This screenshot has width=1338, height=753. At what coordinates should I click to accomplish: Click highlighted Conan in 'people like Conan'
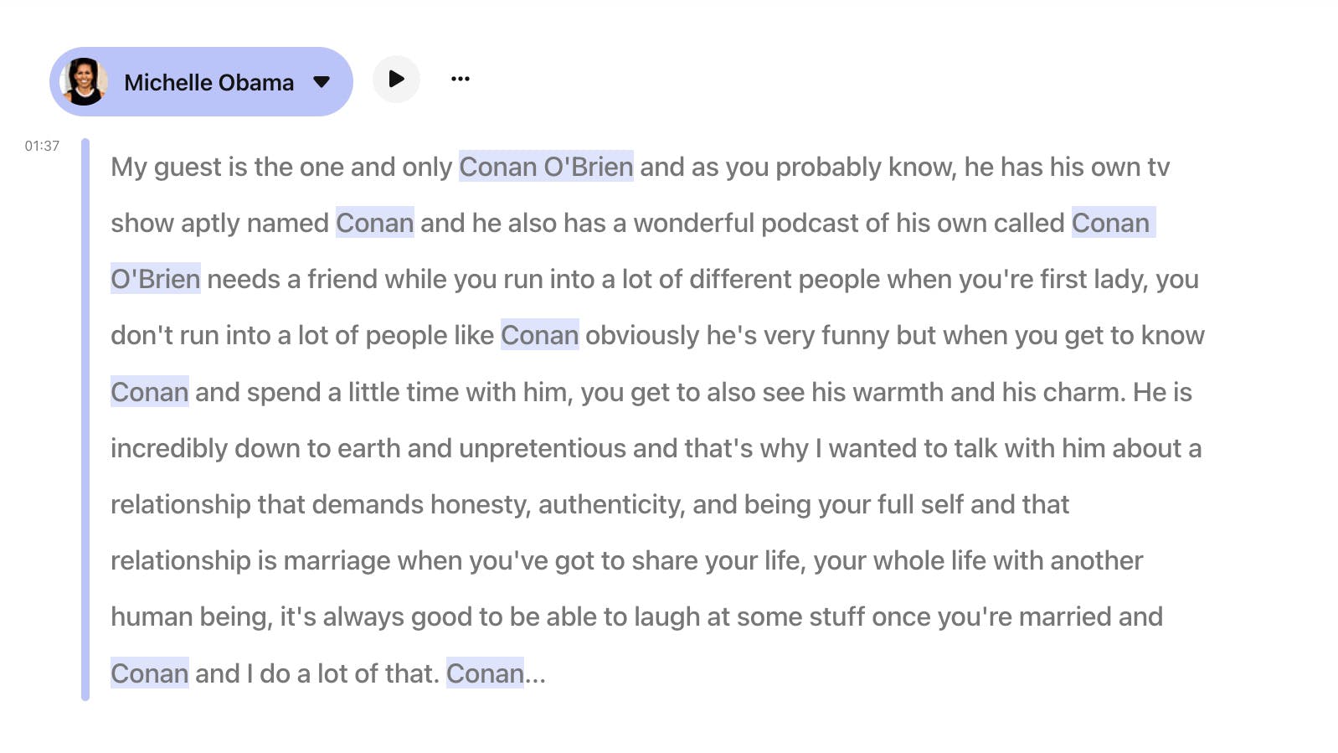tap(538, 335)
